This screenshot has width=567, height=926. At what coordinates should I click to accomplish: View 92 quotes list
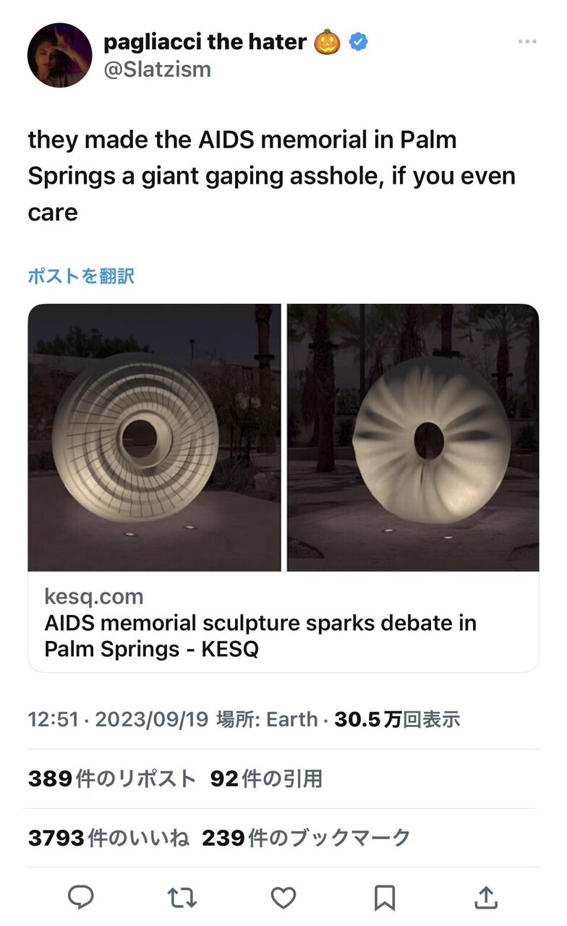(266, 779)
